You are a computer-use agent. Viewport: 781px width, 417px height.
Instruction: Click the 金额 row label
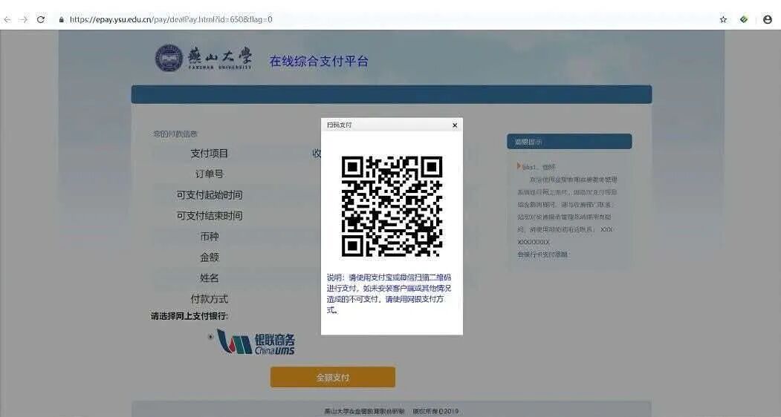pos(210,257)
